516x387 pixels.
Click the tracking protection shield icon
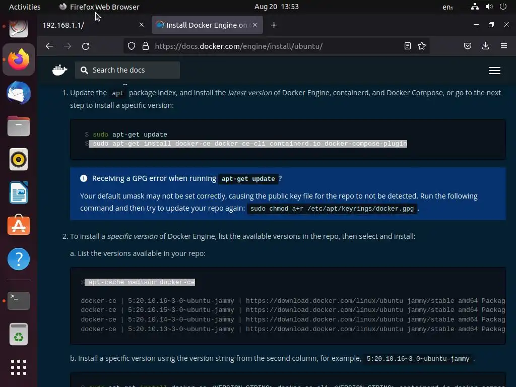132,46
